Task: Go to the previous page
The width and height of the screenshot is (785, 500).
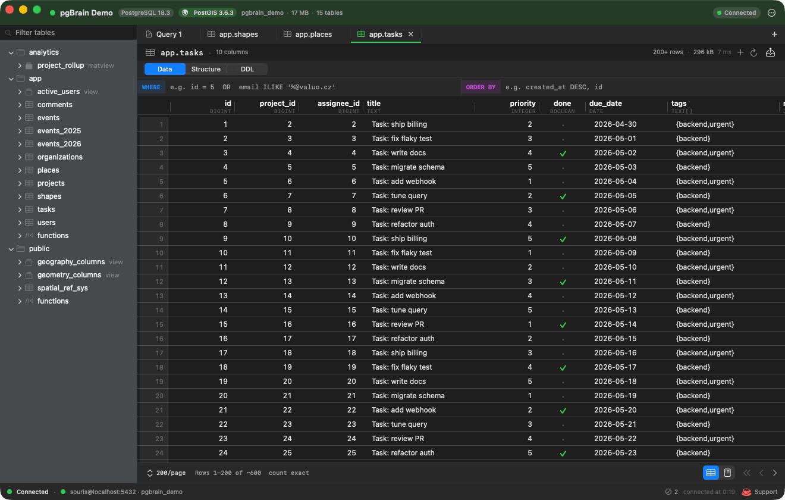Action: (761, 473)
